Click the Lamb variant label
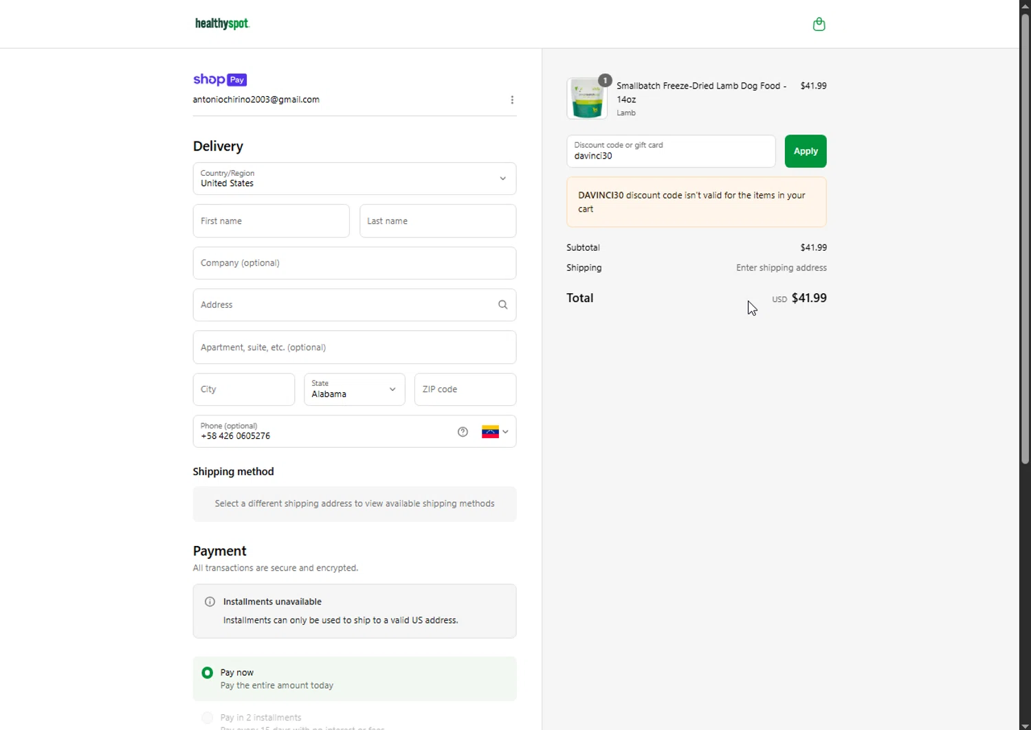 (x=626, y=113)
